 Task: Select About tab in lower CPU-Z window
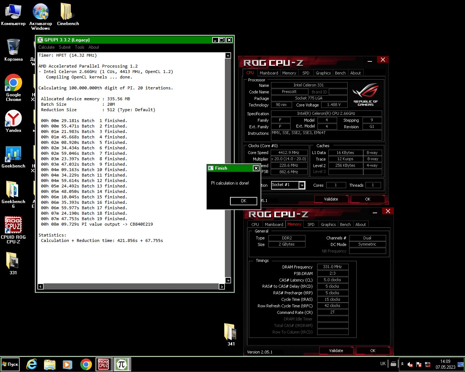point(361,225)
